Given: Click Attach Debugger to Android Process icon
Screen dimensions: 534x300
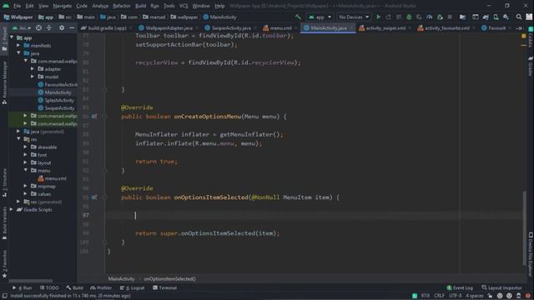Looking at the screenshot, I should pyautogui.click(x=440, y=17).
